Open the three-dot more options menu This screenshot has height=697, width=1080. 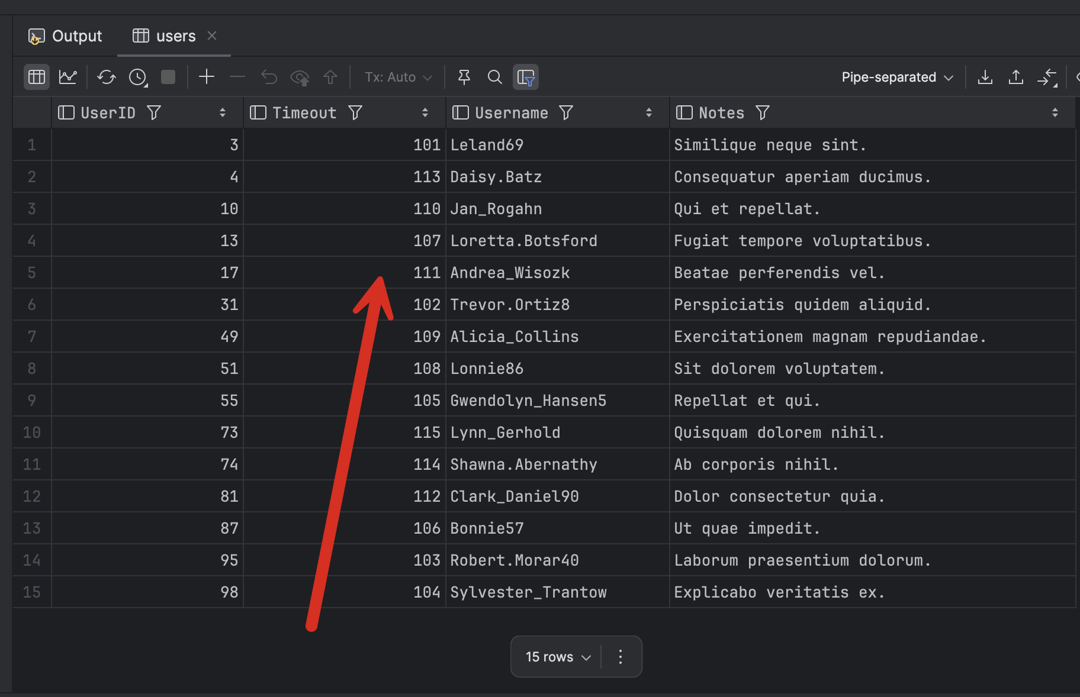621,657
